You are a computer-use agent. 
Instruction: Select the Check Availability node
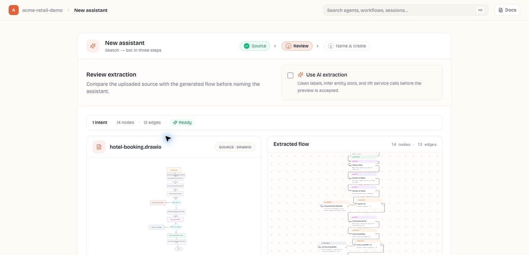(363, 234)
